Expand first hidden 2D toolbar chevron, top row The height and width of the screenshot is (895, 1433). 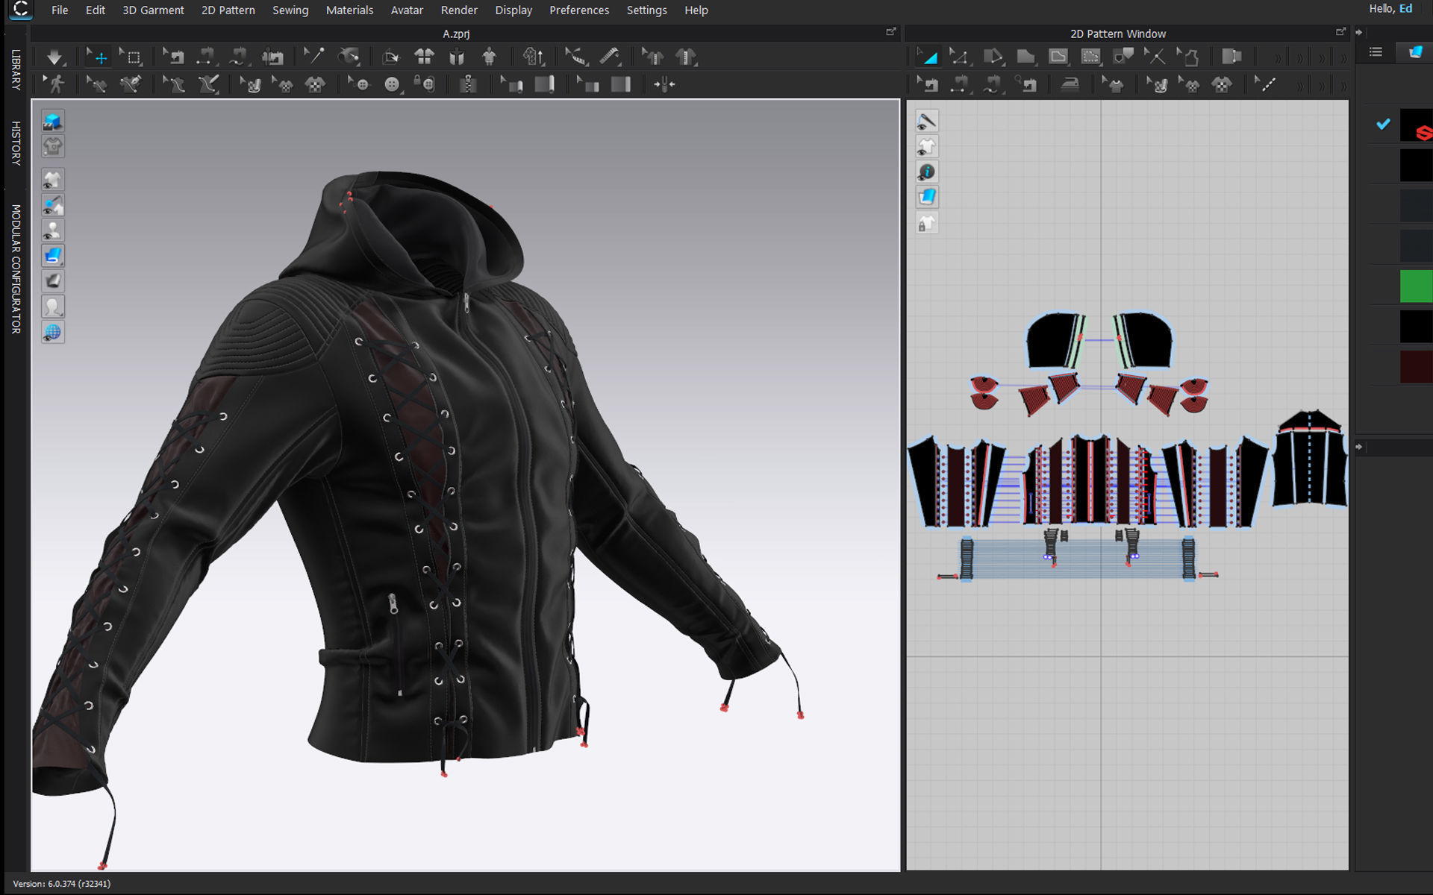[1278, 57]
